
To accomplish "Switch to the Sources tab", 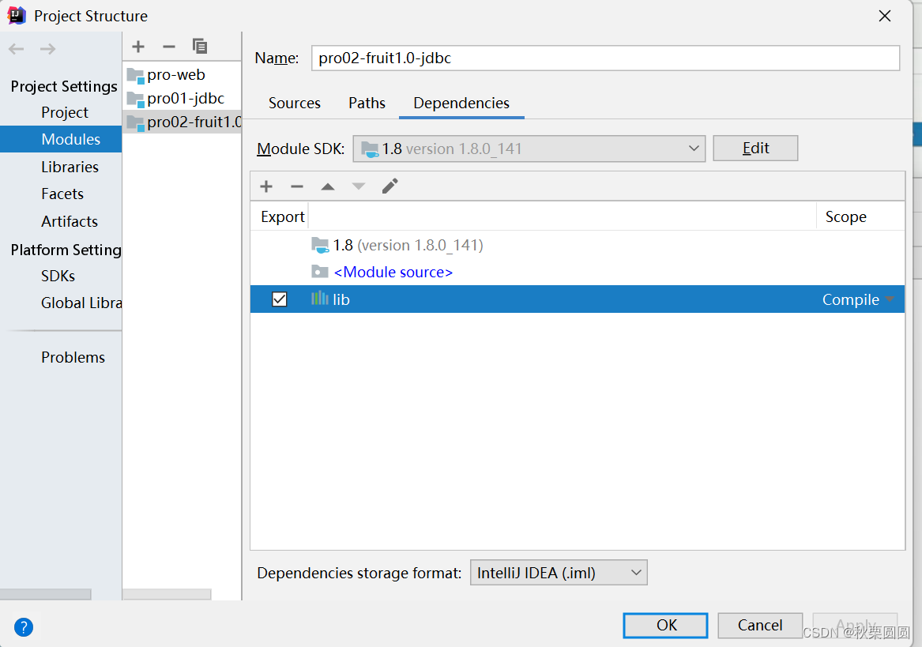I will 295,103.
